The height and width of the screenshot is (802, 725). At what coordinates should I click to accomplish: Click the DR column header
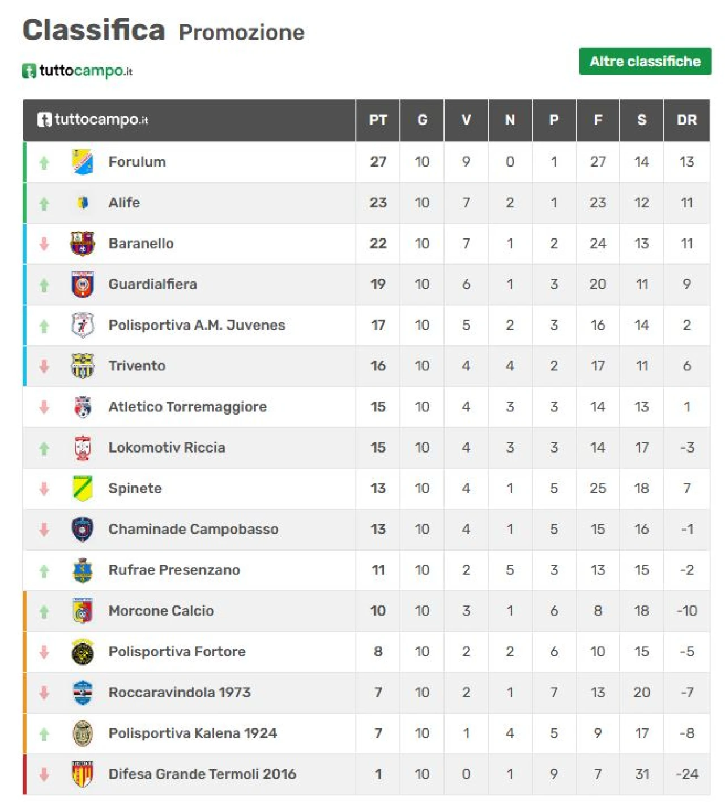coord(687,120)
